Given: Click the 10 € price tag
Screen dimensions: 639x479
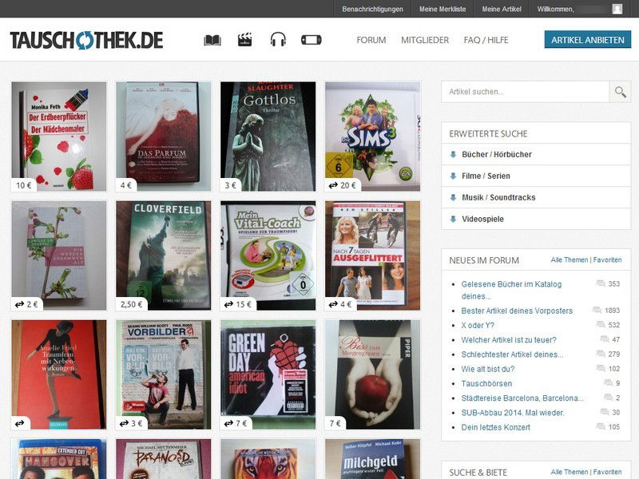Looking at the screenshot, I should (x=24, y=185).
